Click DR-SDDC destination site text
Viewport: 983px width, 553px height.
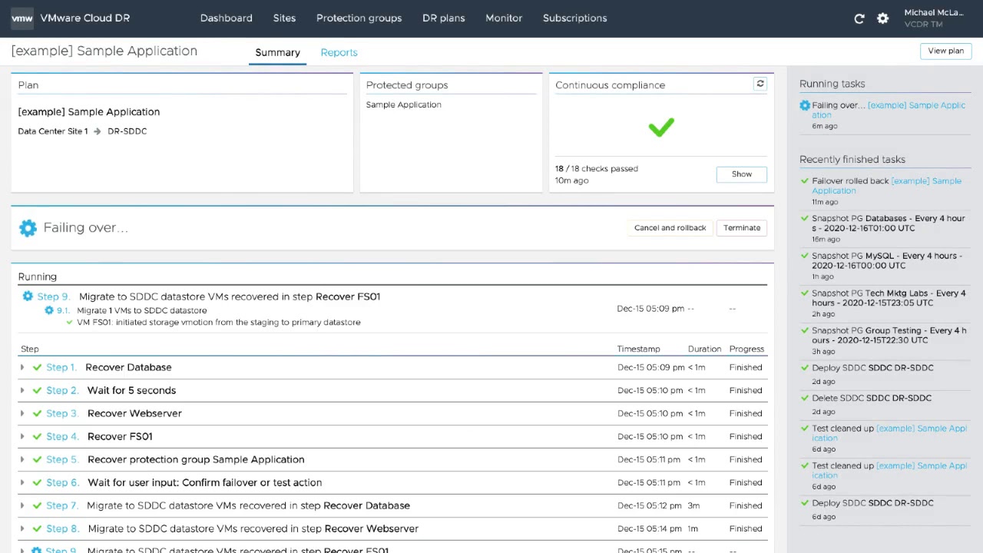pos(127,131)
